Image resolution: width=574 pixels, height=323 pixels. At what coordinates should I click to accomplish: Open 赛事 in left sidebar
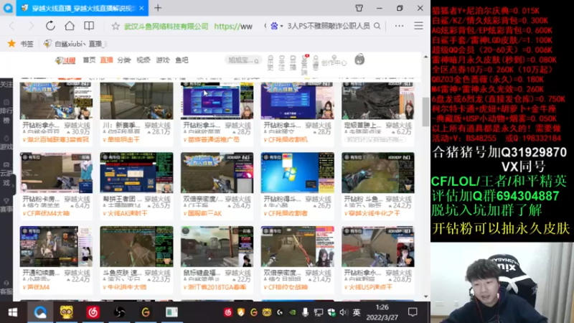[6, 205]
